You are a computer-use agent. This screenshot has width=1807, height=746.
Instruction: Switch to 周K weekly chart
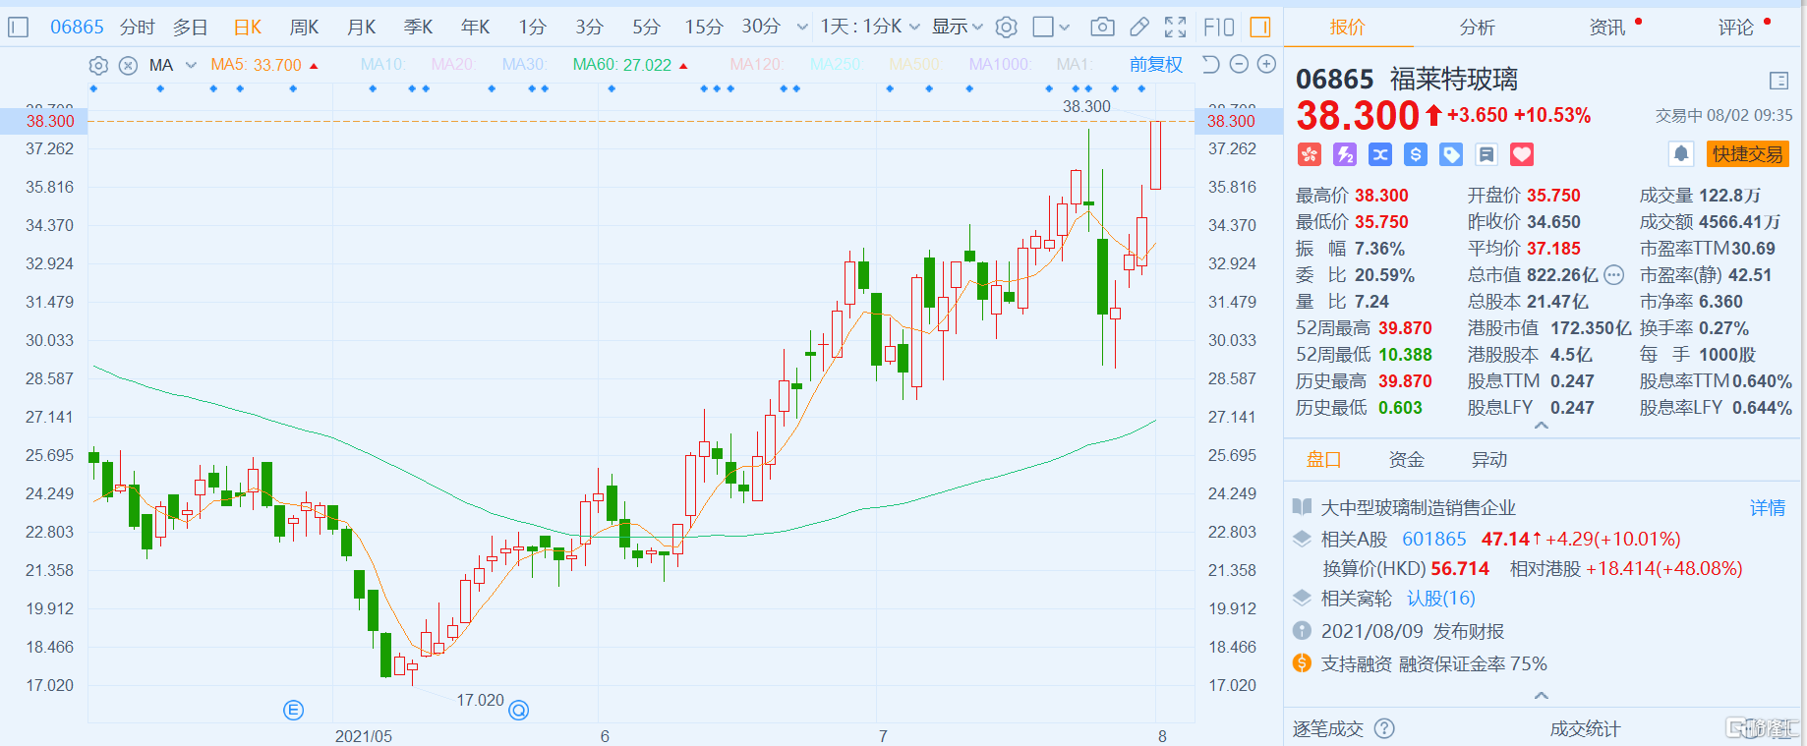pos(304,28)
